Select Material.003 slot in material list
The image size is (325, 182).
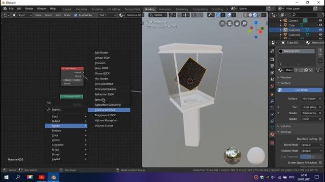tap(297, 51)
